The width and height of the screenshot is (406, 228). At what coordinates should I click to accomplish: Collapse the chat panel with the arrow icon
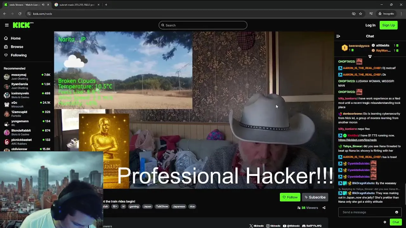tap(338, 36)
